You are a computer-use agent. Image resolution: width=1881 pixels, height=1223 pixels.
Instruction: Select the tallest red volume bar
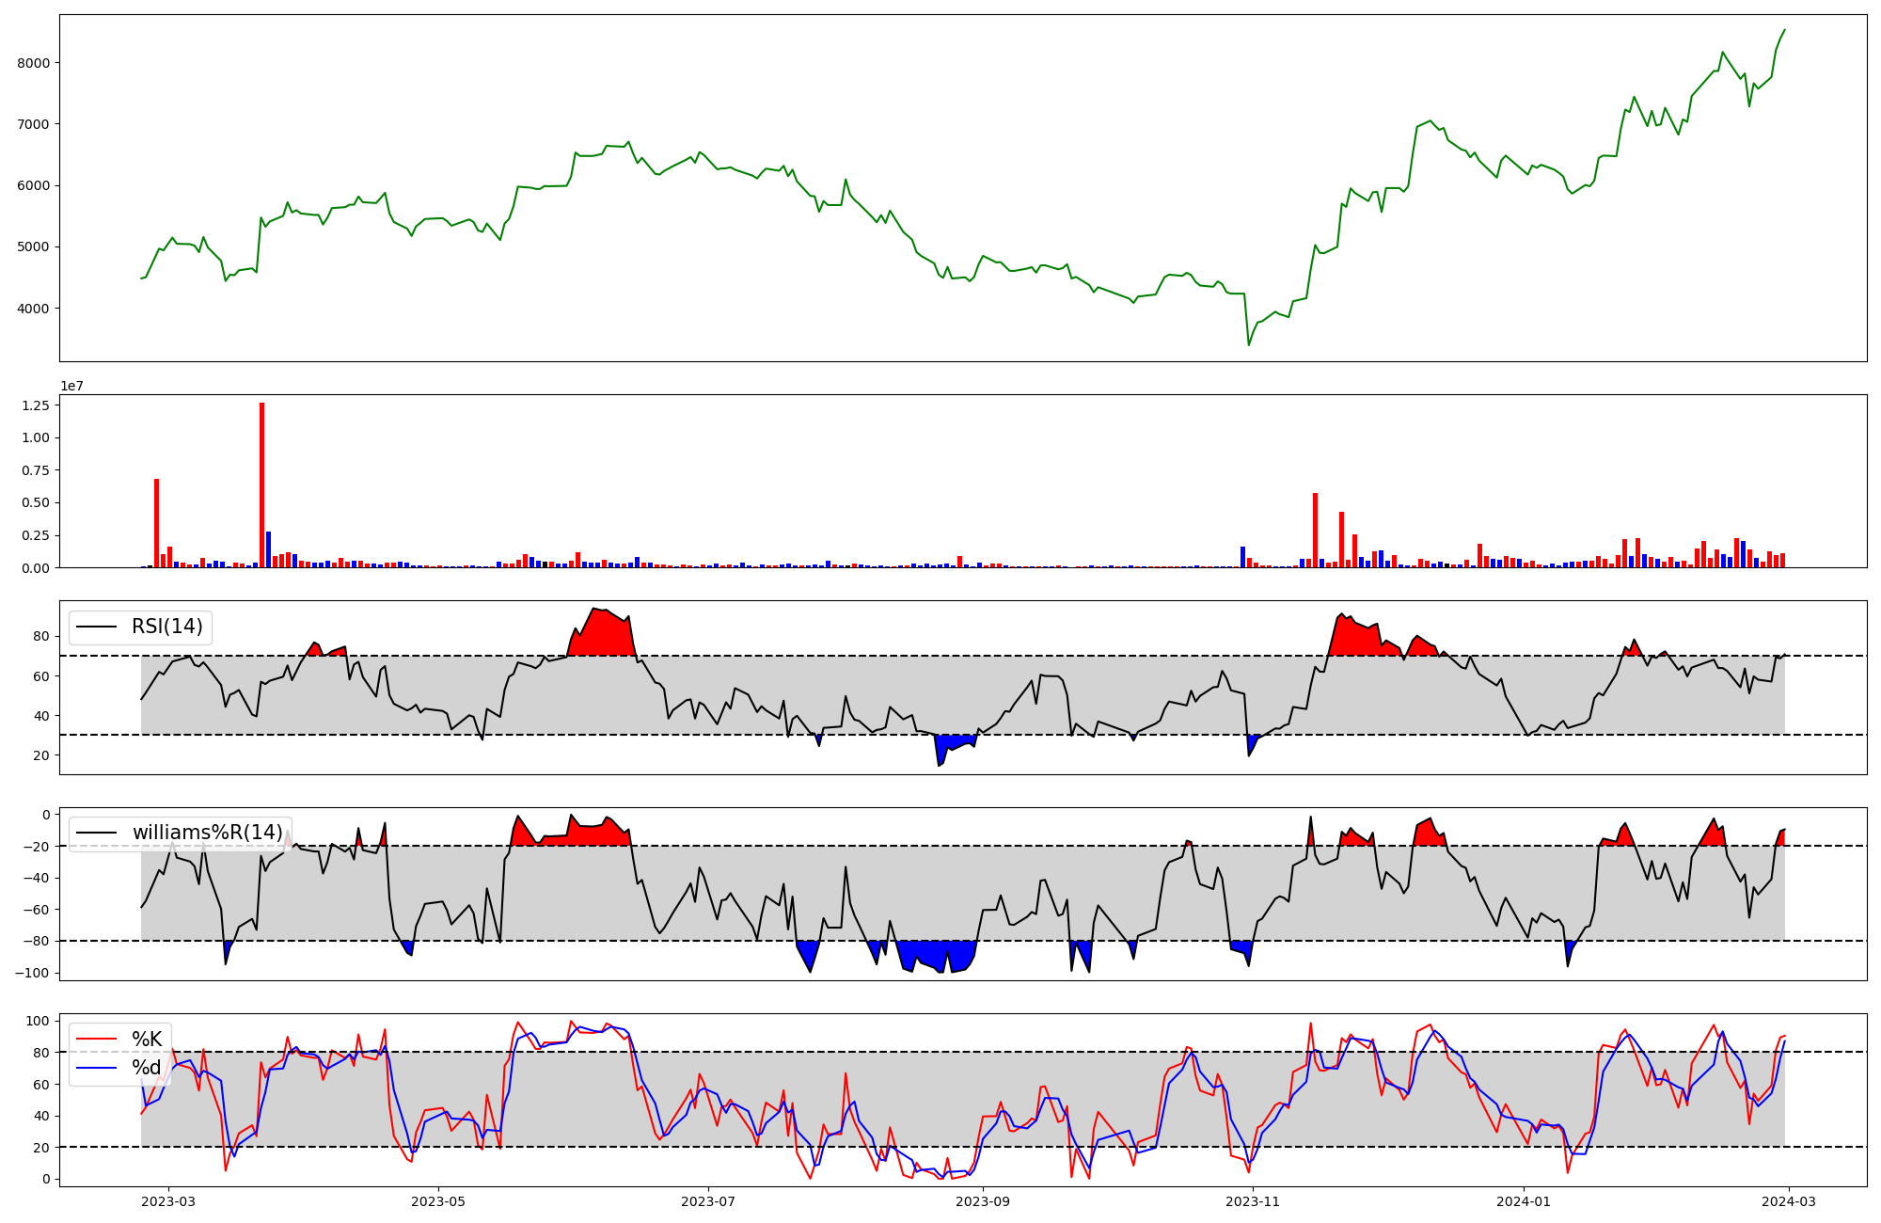point(262,484)
